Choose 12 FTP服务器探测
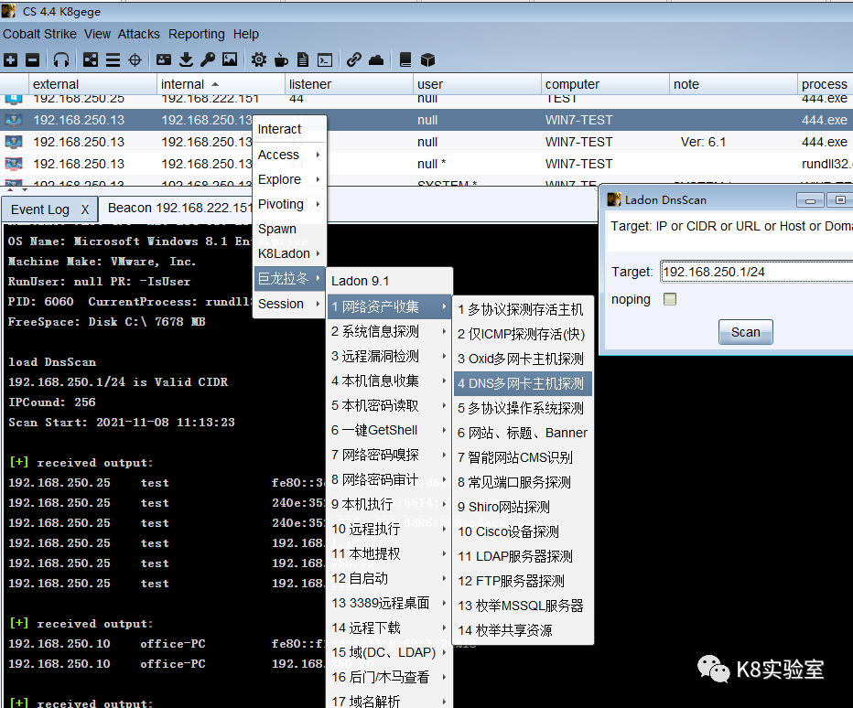Screen dimensions: 853x708 (523, 581)
